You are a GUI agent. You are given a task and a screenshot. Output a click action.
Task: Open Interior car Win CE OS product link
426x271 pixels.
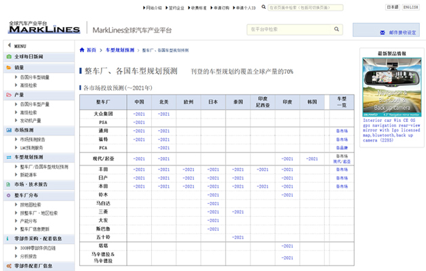pyautogui.click(x=391, y=130)
